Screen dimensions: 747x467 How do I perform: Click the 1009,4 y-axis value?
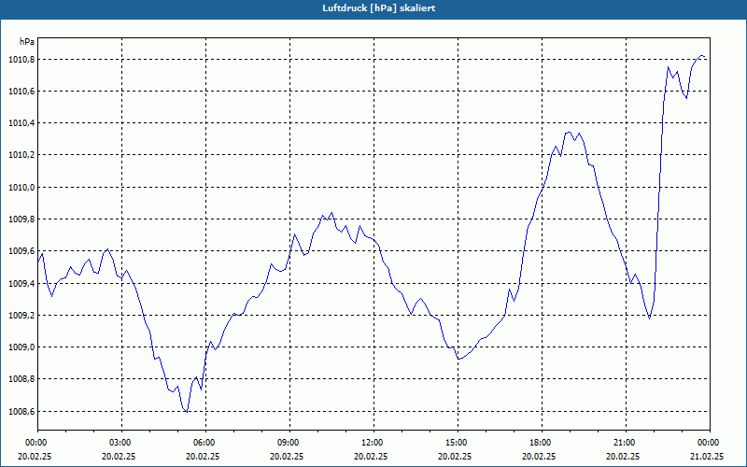[21, 284]
